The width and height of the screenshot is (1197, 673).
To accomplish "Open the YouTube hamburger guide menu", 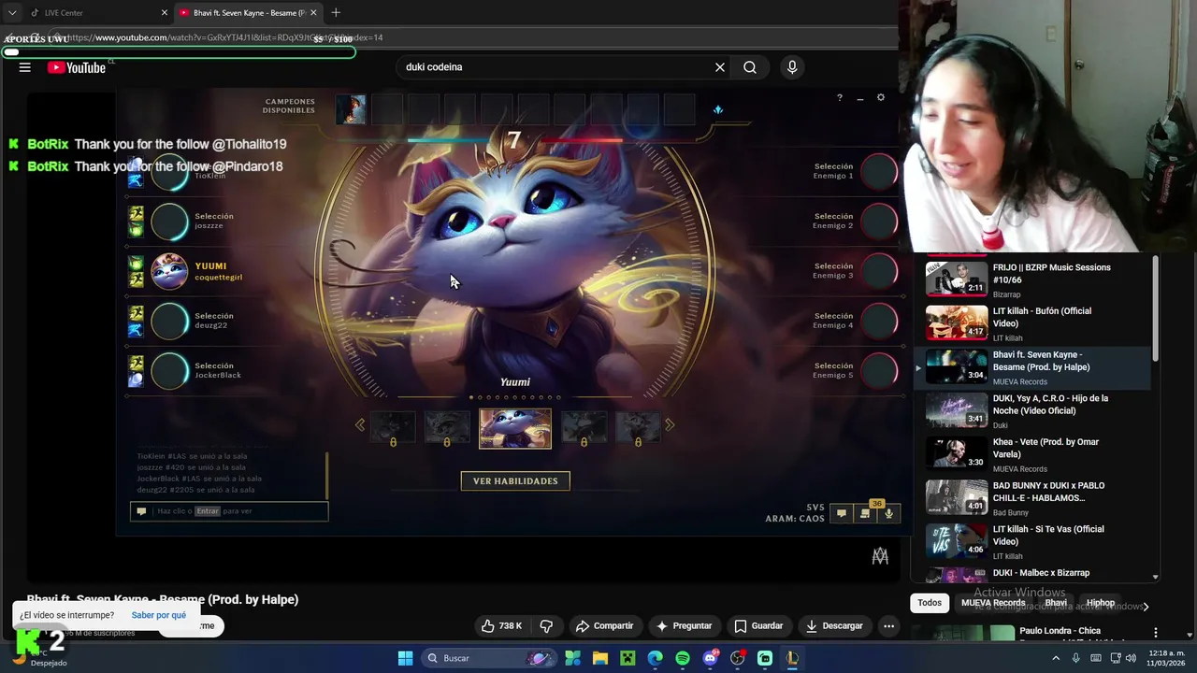I will (25, 67).
